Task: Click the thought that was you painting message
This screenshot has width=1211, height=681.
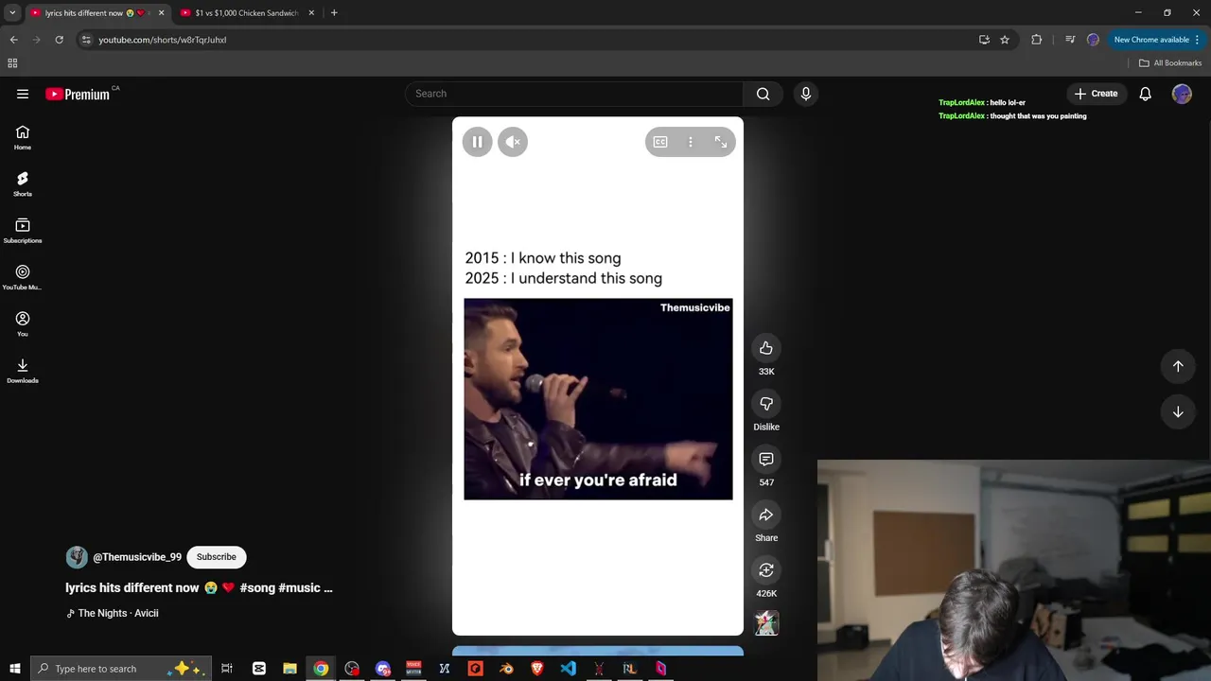Action: tap(1012, 116)
